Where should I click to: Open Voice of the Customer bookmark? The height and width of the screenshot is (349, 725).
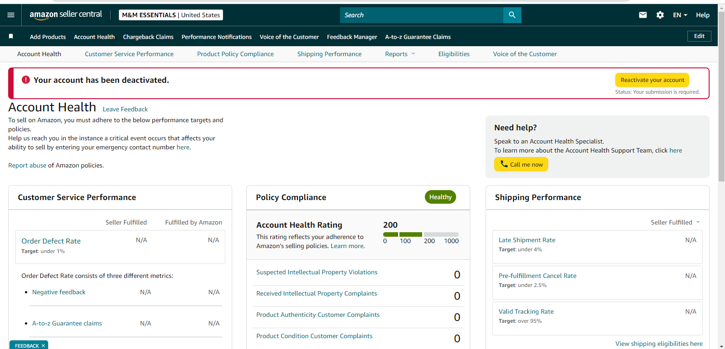pos(289,37)
